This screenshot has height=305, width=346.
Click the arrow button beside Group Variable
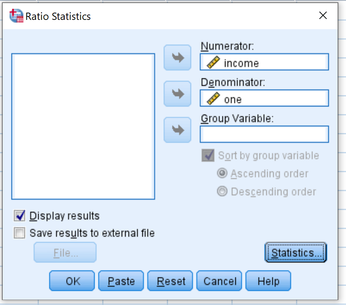tap(177, 130)
